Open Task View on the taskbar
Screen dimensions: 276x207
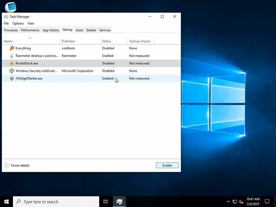coord(106,202)
